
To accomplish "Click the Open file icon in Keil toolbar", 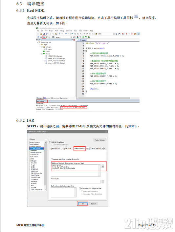I will [41, 34].
